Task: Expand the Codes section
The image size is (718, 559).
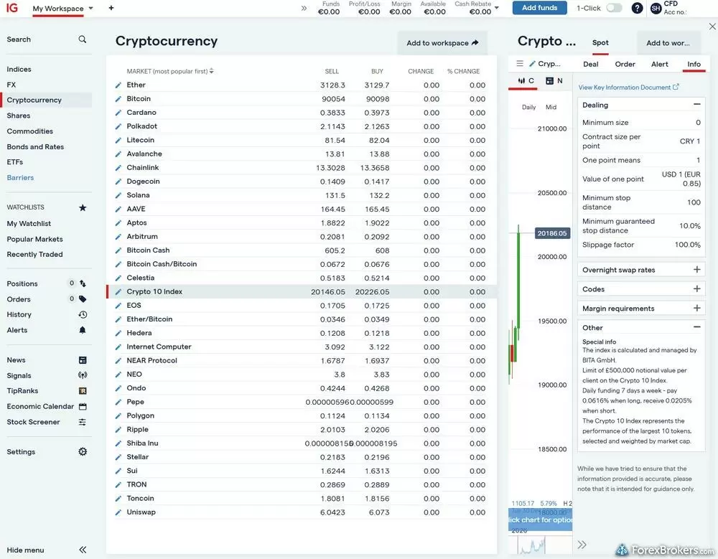Action: [696, 289]
